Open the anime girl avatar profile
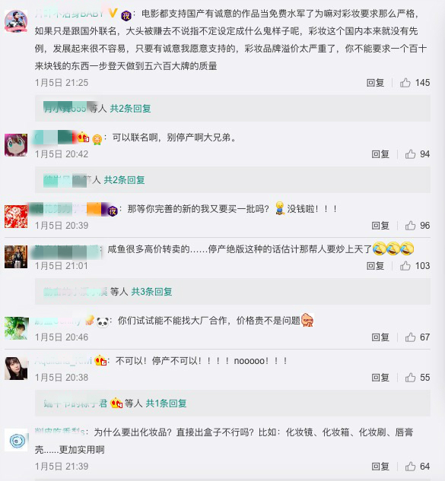Screen dimensions: 445x481 tap(16, 145)
